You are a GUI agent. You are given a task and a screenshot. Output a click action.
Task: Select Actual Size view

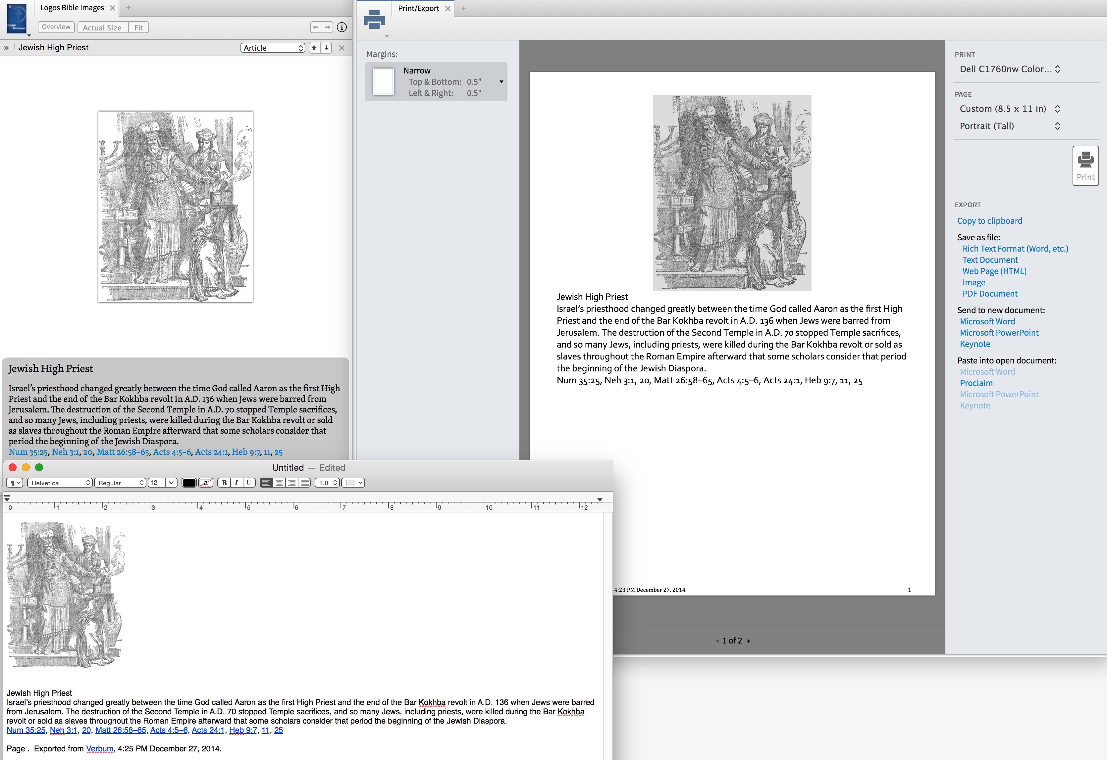[102, 27]
